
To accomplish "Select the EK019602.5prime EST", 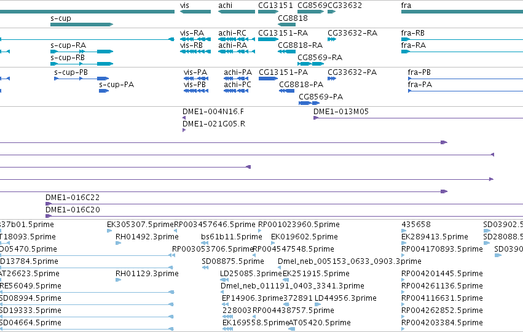I will point(273,243).
